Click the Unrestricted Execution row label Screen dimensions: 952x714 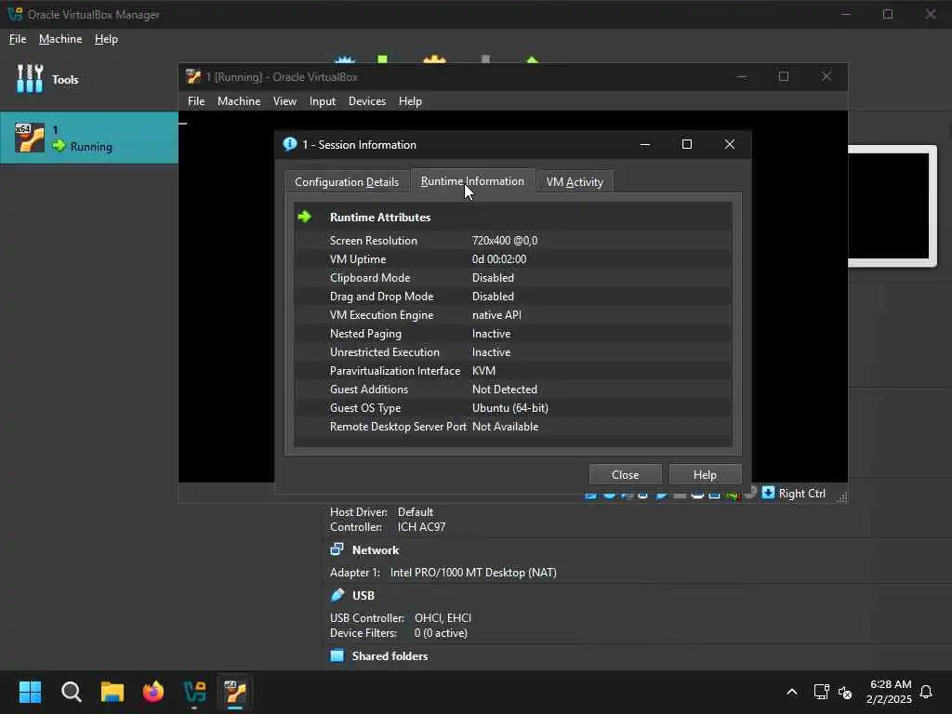(x=384, y=351)
